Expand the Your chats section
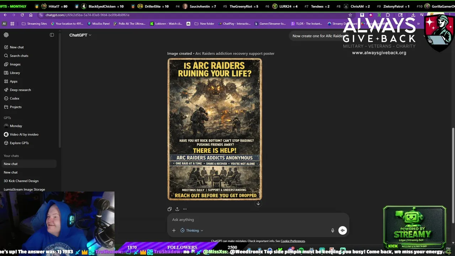 pyautogui.click(x=11, y=156)
